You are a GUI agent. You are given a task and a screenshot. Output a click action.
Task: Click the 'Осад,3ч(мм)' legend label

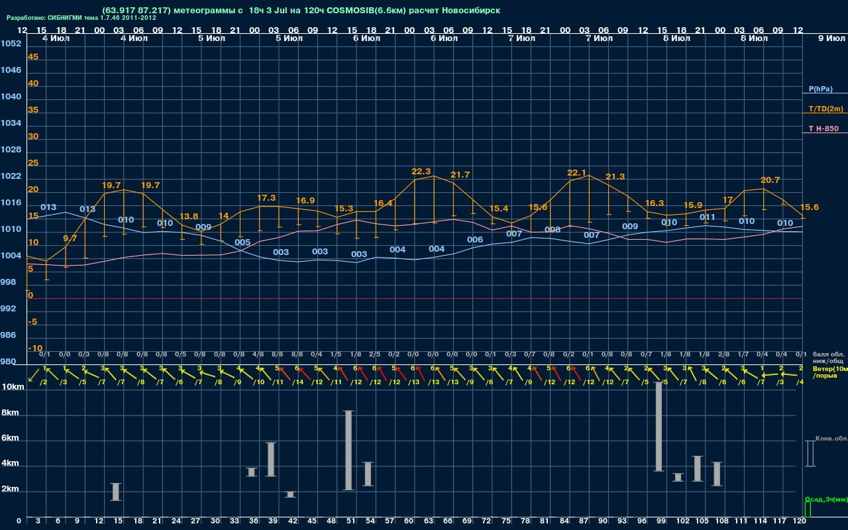click(x=826, y=499)
